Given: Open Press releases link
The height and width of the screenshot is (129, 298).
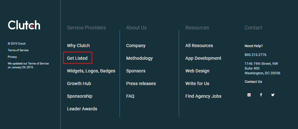Looking at the screenshot, I should point(141,83).
